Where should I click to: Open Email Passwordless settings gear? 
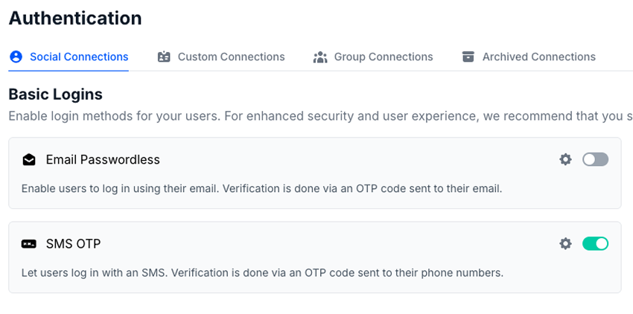[x=566, y=159]
